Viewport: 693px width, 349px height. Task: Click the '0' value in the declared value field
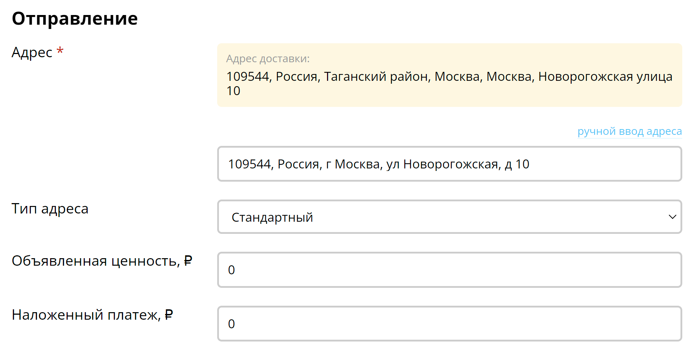(231, 270)
